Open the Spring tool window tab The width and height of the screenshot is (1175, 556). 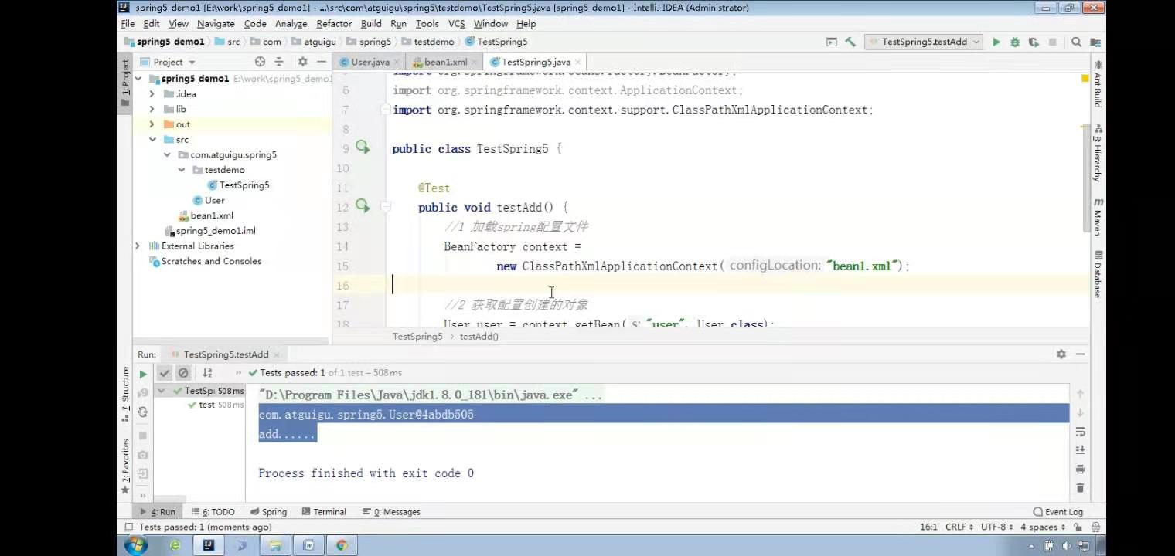point(269,512)
